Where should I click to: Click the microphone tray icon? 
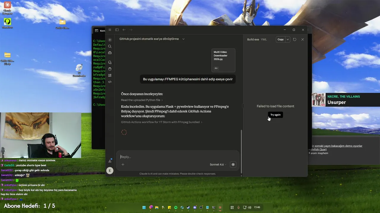(x=238, y=207)
